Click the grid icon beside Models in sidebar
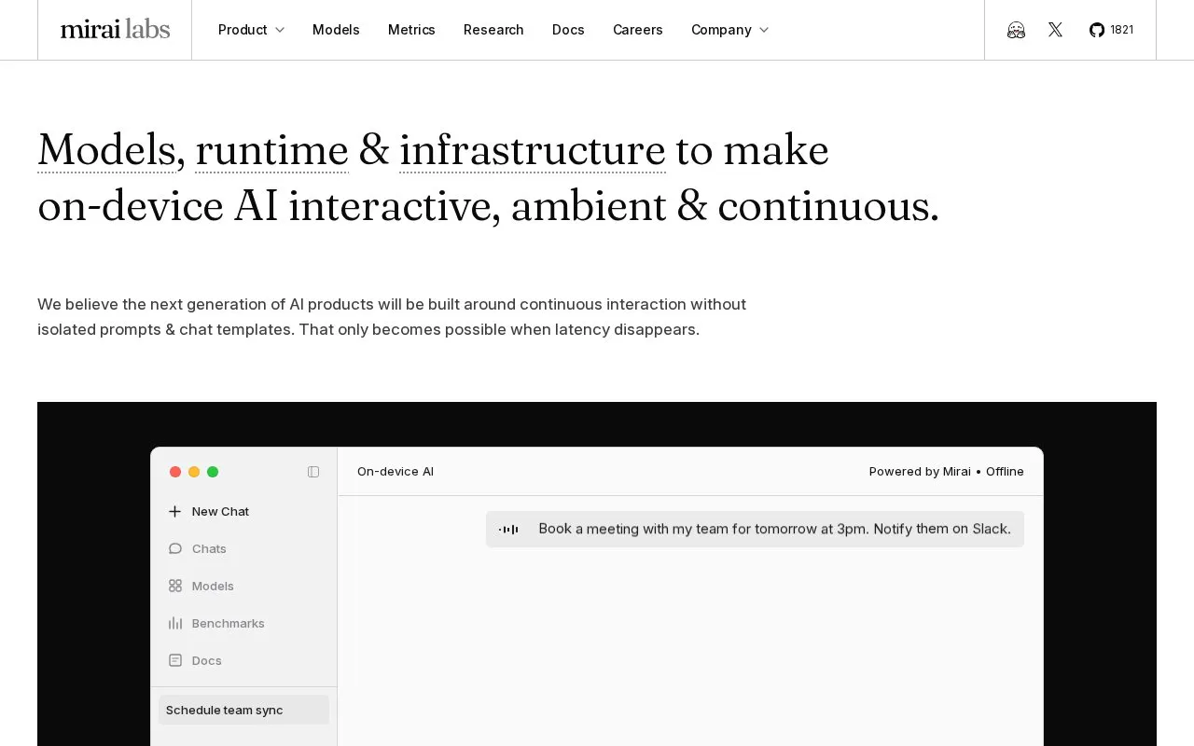1194x746 pixels. click(175, 586)
